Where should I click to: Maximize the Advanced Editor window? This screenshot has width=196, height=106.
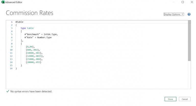tap(182, 2)
